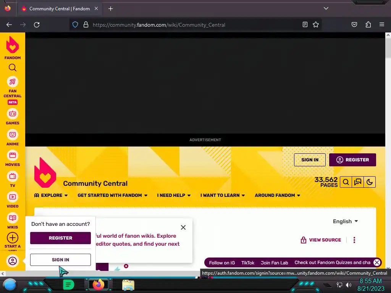This screenshot has height=293, width=391.
Task: Toggle Firefox reader view icon
Action: point(305,24)
